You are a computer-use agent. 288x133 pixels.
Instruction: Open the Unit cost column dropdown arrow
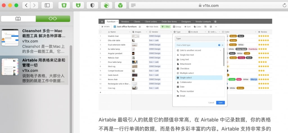pos(219,32)
